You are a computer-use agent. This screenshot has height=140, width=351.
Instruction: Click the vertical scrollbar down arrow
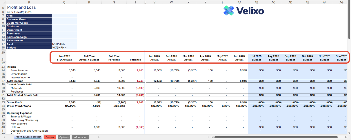(x=349, y=133)
